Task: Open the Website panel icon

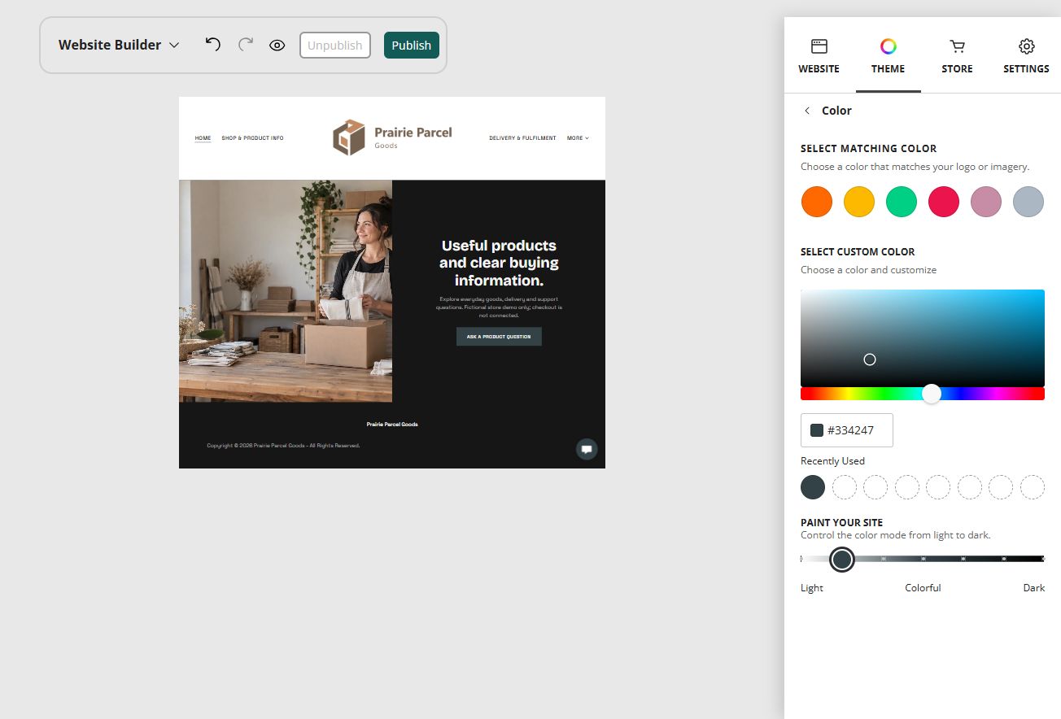Action: point(819,46)
